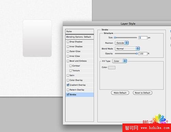Uncheck the Gradient Overlay checkbox
Image resolution: width=171 pixels, height=132 pixels.
68,85
